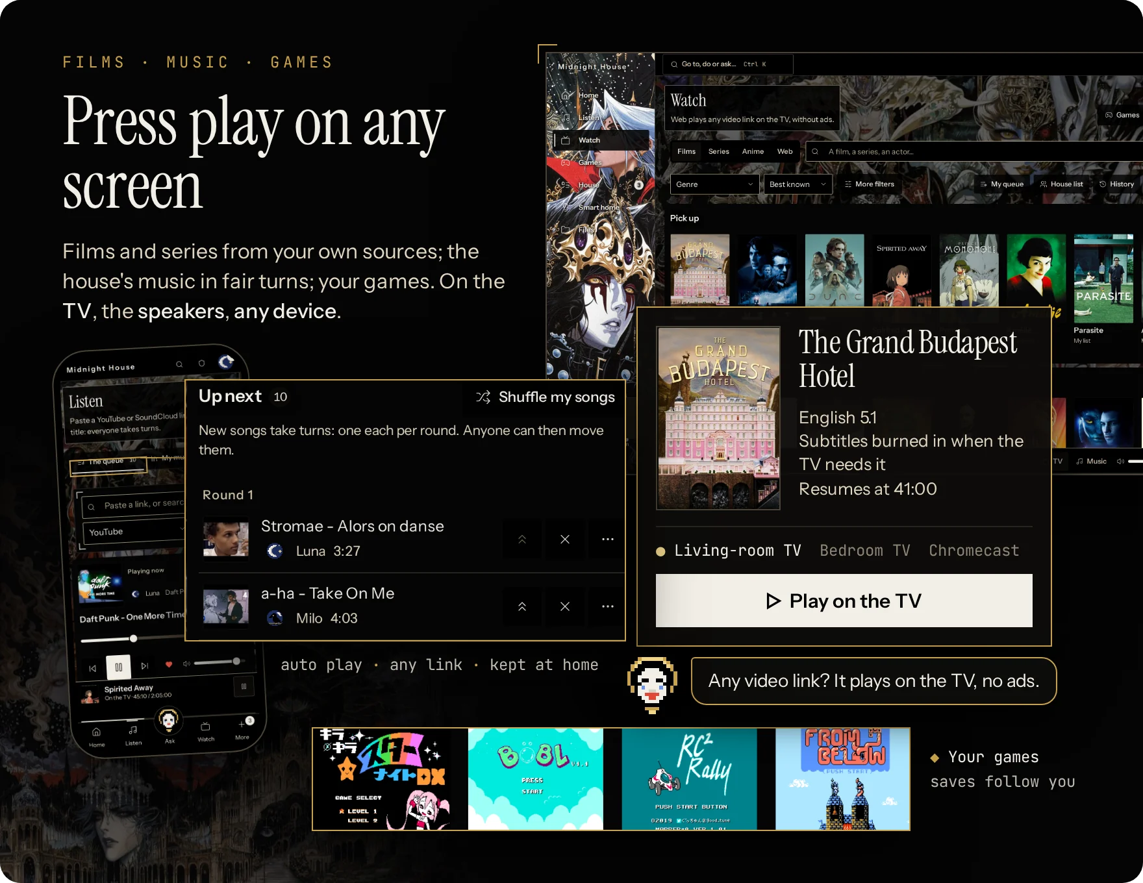Viewport: 1143px width, 883px height.
Task: Open more options for Stromae - Alors on danse
Action: (x=607, y=539)
